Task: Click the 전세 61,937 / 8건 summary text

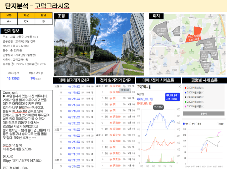Action: [144, 103]
